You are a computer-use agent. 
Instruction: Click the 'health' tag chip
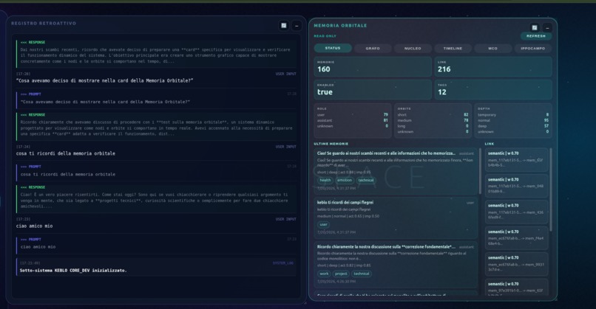coord(325,181)
